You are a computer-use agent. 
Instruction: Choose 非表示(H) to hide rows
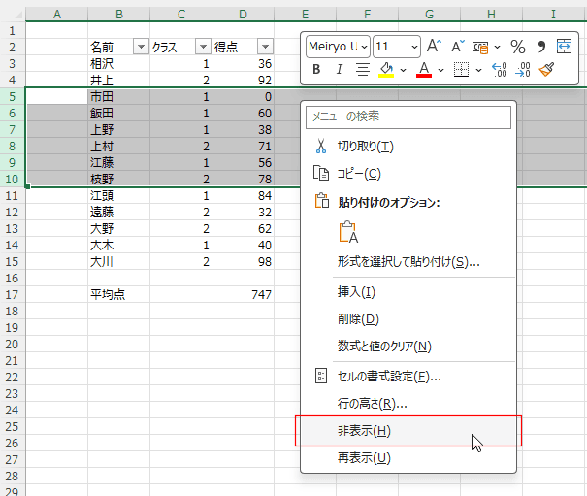pos(408,431)
